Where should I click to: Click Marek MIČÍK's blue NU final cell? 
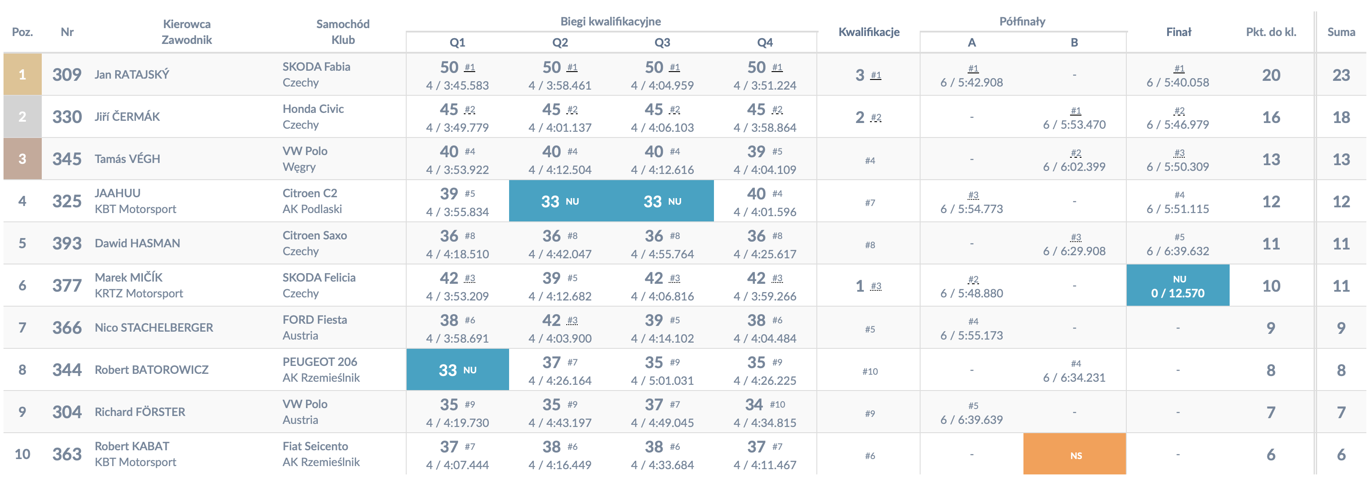coord(1178,286)
